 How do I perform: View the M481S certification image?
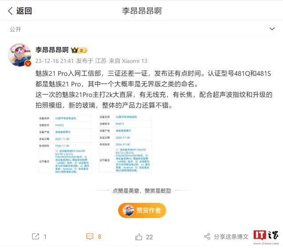(125, 144)
